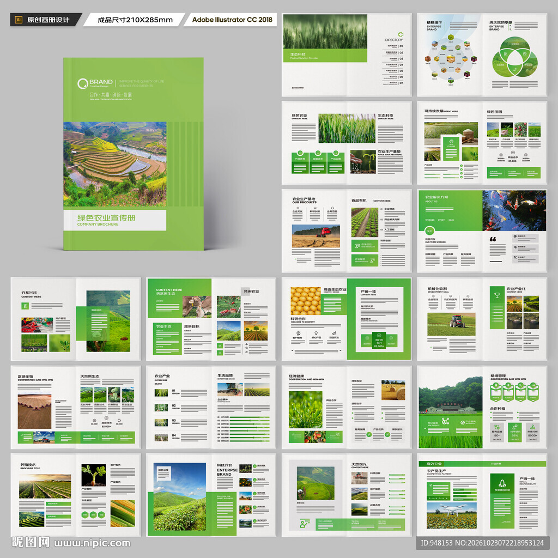
Task: Click the "经济健康" heading
Action: (296, 376)
